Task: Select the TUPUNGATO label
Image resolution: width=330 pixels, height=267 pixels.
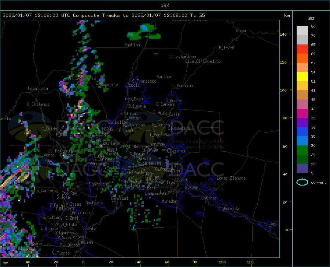Action: pyautogui.click(x=66, y=209)
